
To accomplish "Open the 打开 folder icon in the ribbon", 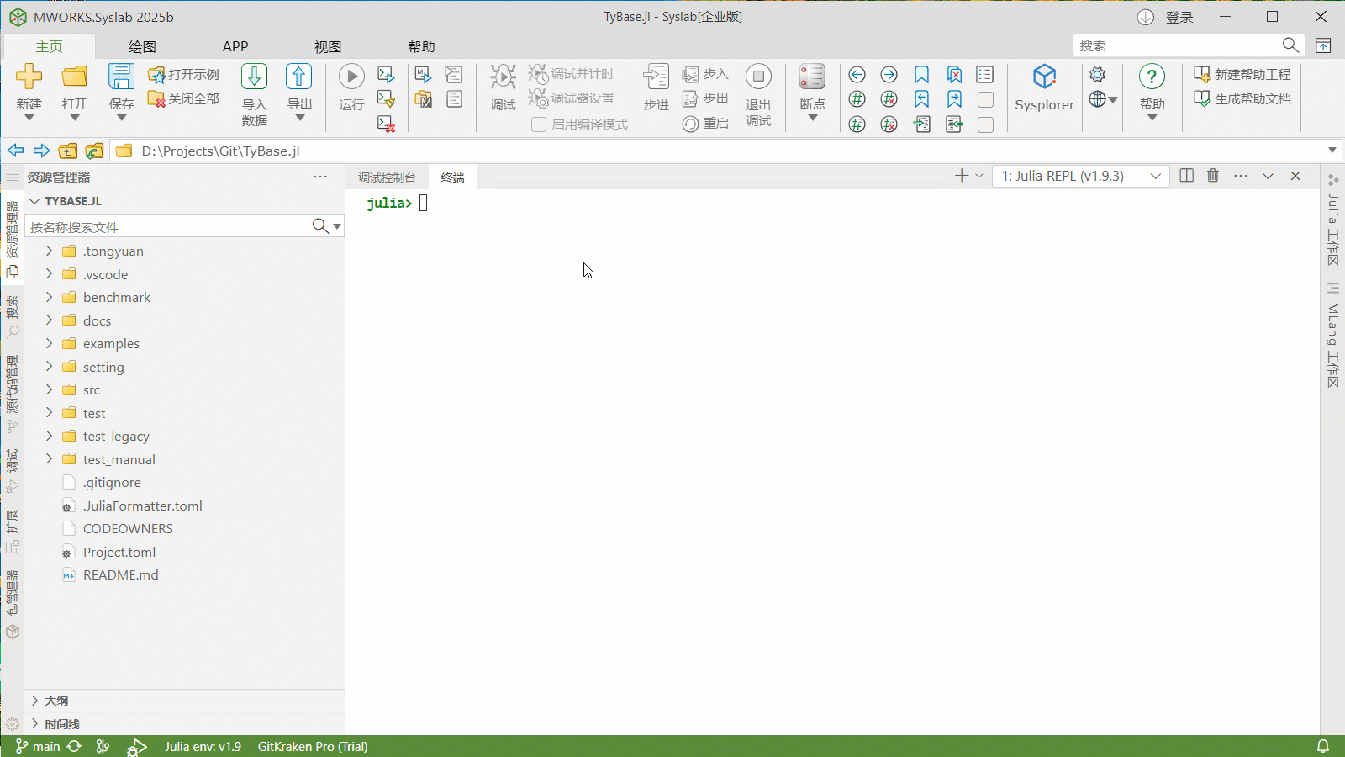I will pyautogui.click(x=75, y=77).
